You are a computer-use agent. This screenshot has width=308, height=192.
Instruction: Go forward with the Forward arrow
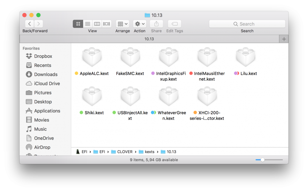pyautogui.click(x=38, y=24)
